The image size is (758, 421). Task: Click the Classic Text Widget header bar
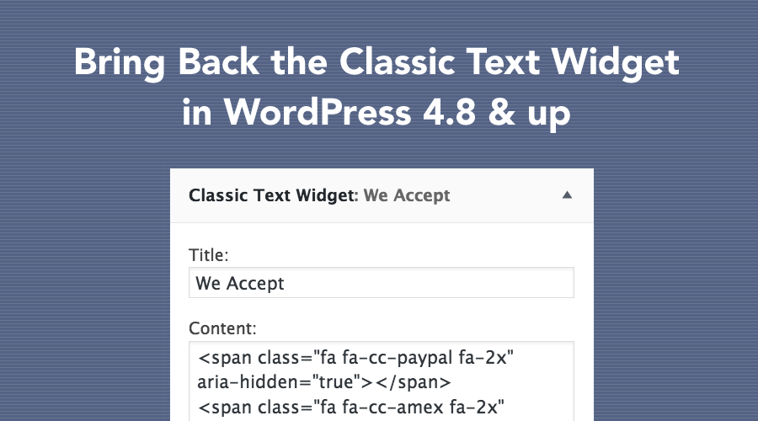coord(382,195)
